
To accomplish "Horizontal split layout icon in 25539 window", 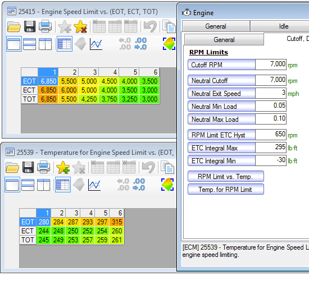I will pos(28,185).
